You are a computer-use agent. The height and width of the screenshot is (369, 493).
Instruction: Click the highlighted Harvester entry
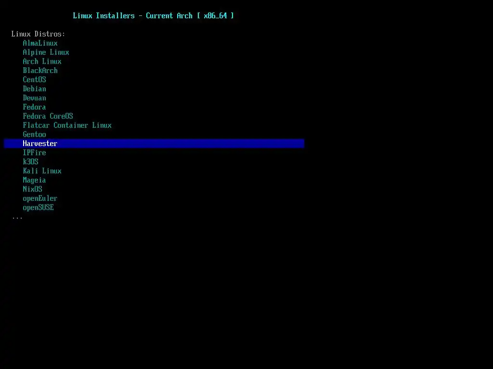click(154, 143)
